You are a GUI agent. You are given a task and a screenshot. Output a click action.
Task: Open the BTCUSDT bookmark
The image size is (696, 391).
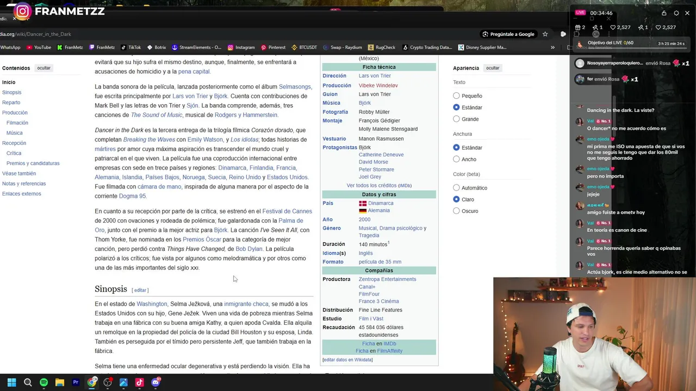tap(304, 47)
